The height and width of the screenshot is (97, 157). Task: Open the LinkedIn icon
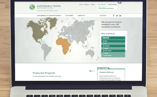pyautogui.click(x=120, y=16)
